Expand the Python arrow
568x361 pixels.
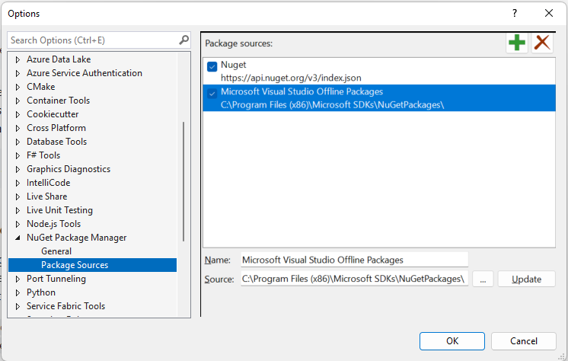coord(18,292)
